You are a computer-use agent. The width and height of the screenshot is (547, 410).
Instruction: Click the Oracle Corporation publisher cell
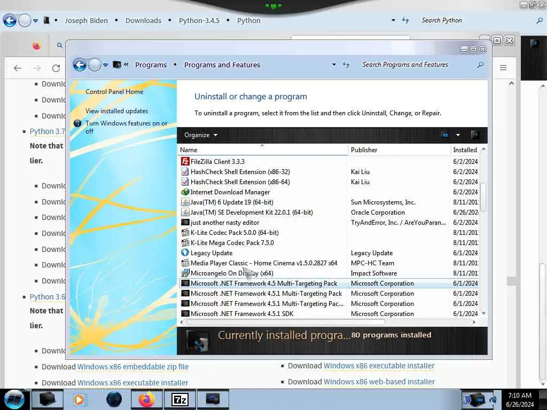pos(378,212)
